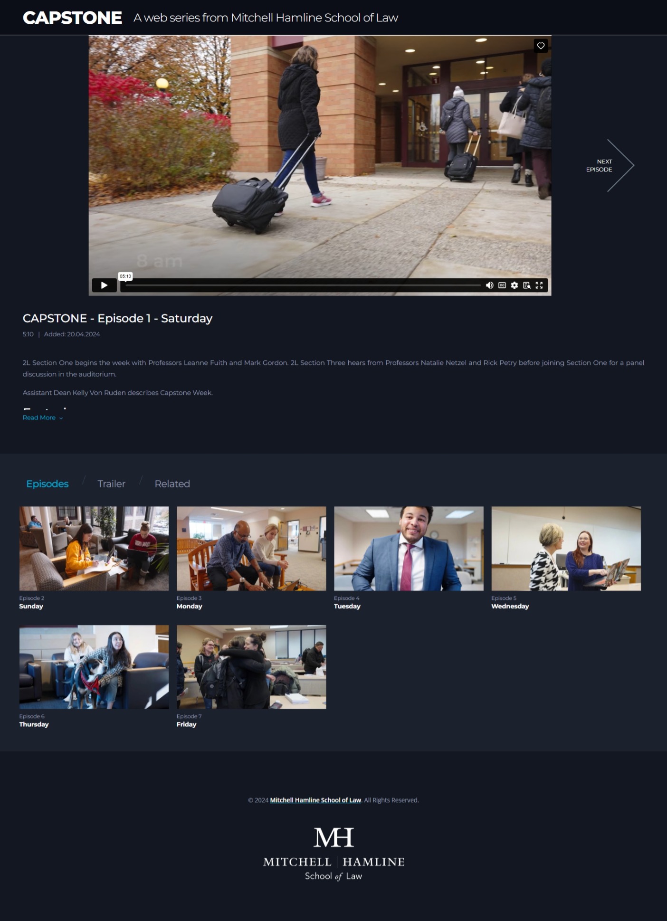Open Mitchell Hamline School of Law footer link
The width and height of the screenshot is (667, 921).
pos(315,800)
